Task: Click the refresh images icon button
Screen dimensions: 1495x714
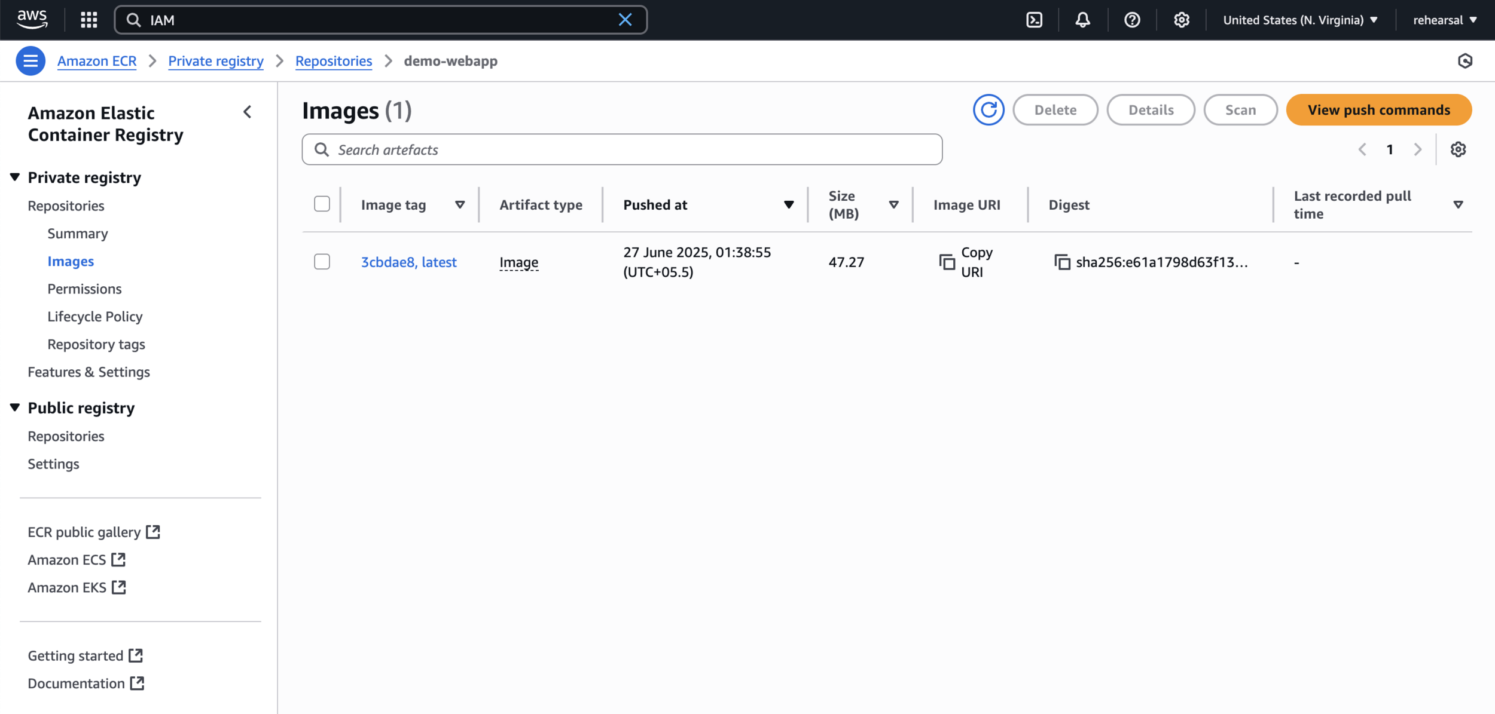Action: click(x=988, y=110)
